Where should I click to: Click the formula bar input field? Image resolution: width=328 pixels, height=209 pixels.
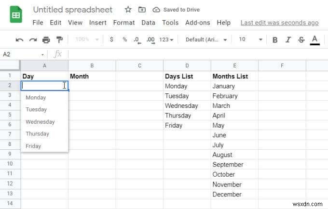click(x=193, y=54)
